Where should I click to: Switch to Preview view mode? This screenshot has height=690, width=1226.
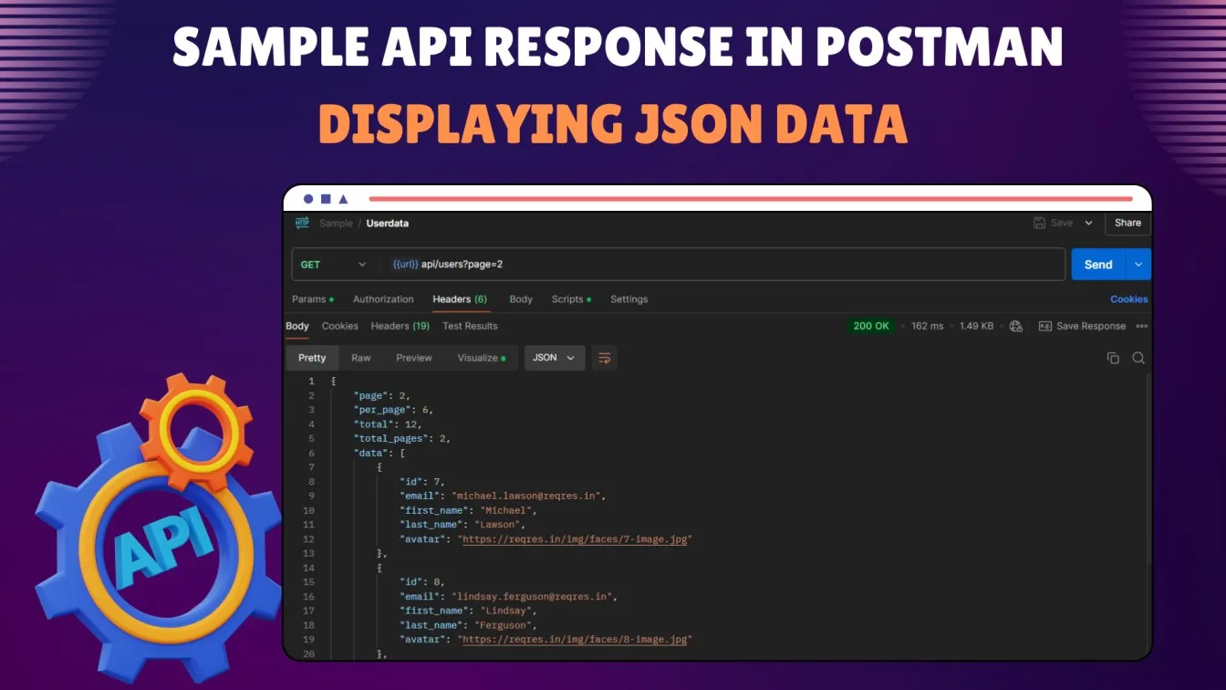pos(414,358)
